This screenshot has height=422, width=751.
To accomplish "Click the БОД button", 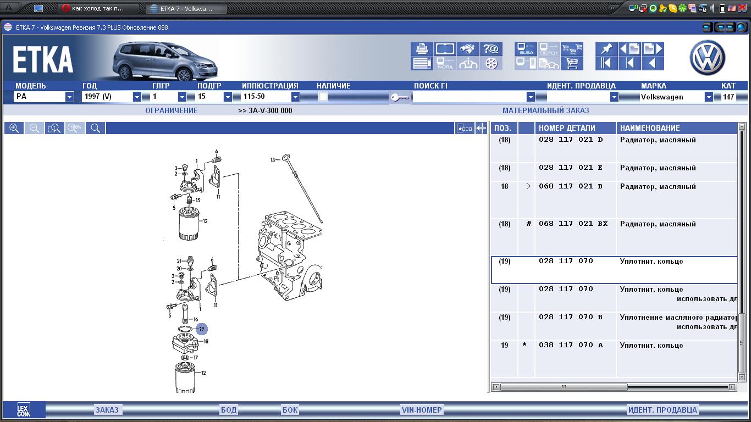I will click(229, 409).
